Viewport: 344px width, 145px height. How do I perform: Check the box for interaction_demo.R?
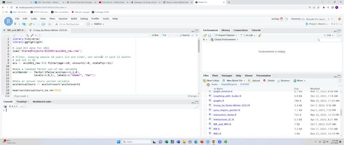[x=205, y=115]
